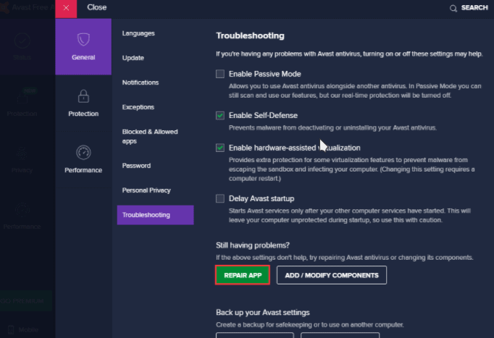Select the Exceptions section
This screenshot has width=494, height=338.
(x=138, y=107)
